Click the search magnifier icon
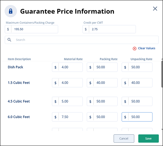 (x=9, y=40)
